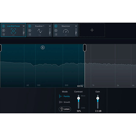The width and height of the screenshot is (136, 136).
Task: Solo the Maximizer module
Action: 56,31
